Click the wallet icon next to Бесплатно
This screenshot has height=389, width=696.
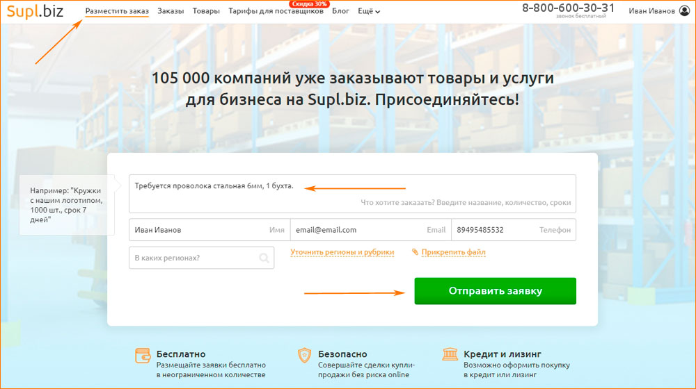point(143,356)
